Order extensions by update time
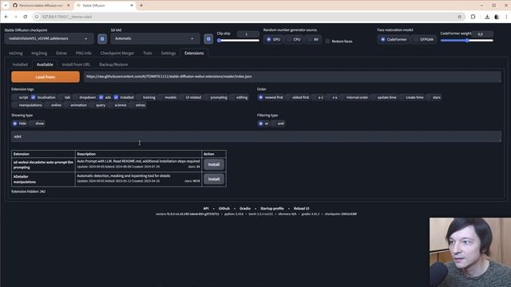 (x=384, y=97)
